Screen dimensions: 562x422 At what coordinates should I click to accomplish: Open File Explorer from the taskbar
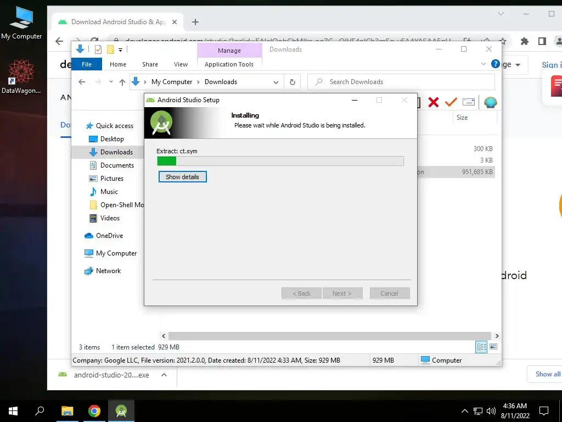click(67, 411)
